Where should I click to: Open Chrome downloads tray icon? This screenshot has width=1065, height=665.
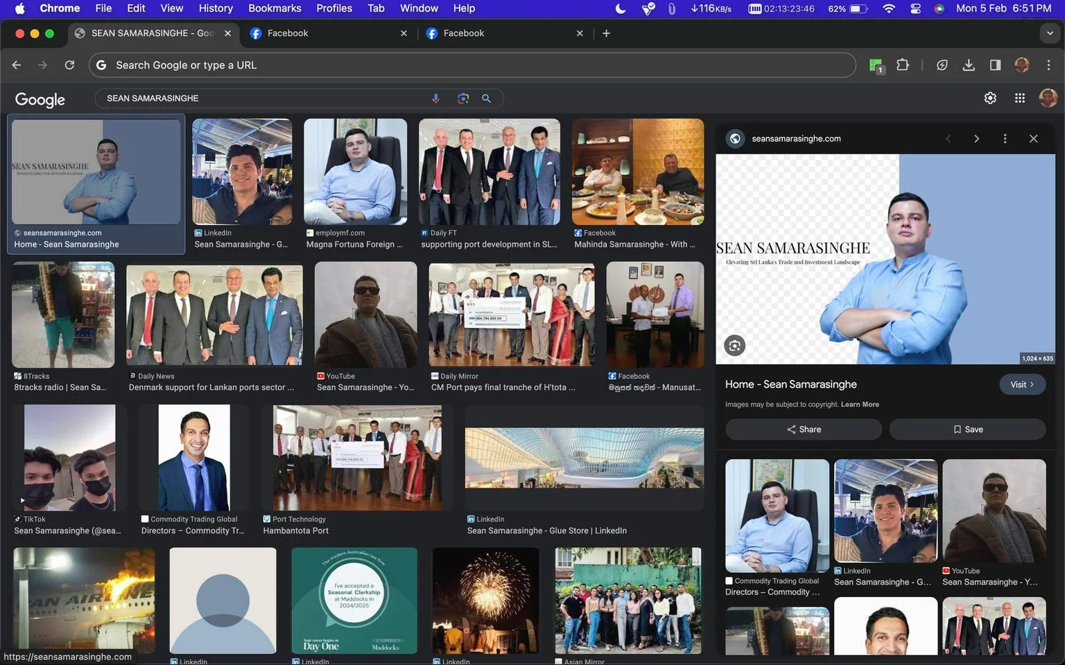click(x=969, y=65)
